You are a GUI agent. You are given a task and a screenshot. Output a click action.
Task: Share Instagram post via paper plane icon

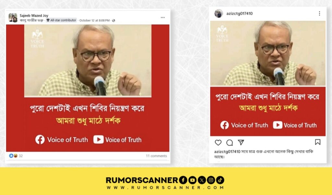click(x=241, y=142)
